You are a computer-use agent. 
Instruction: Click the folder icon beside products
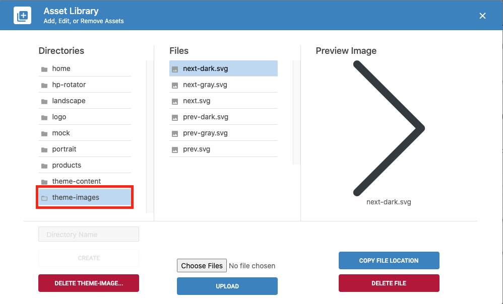[44, 165]
